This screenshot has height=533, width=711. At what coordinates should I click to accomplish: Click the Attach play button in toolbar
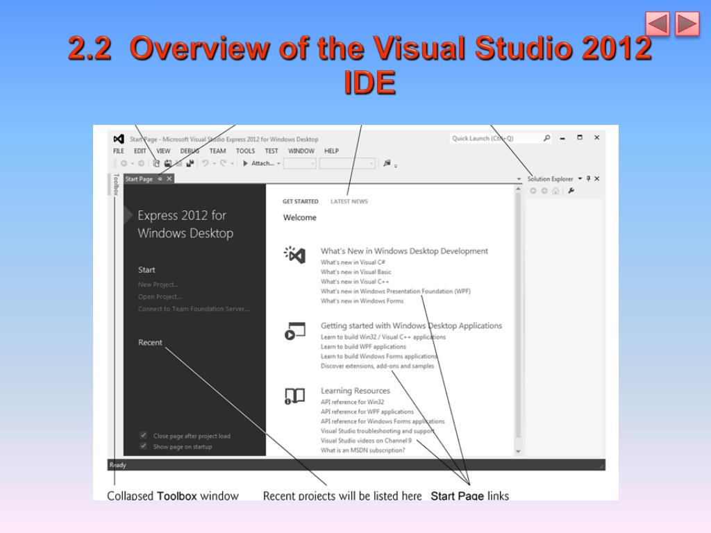click(245, 163)
